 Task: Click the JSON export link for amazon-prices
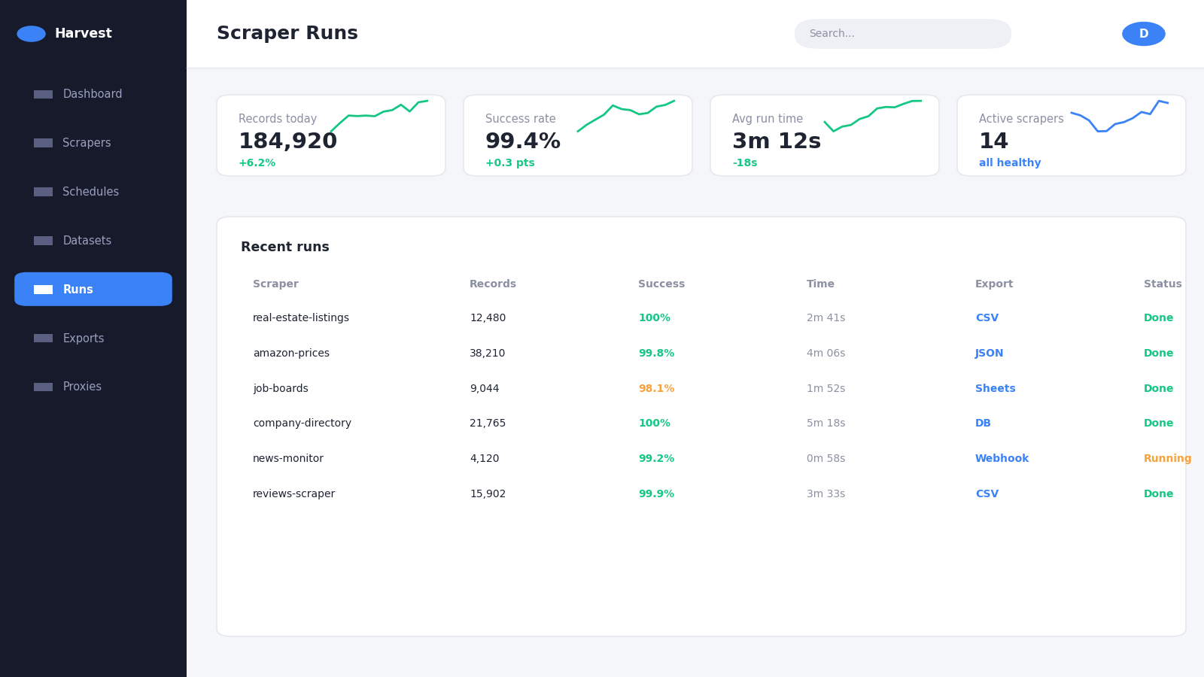coord(989,354)
